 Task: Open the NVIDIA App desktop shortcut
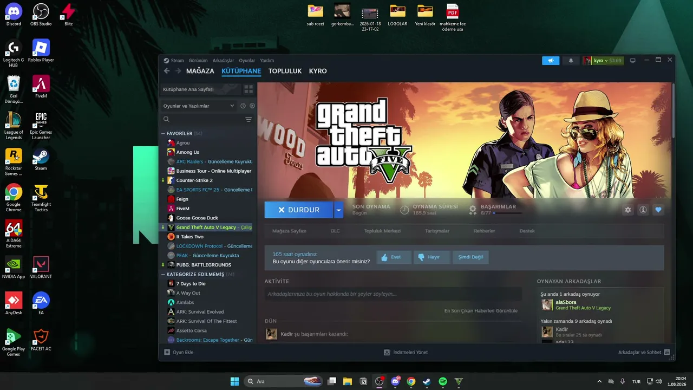14,268
